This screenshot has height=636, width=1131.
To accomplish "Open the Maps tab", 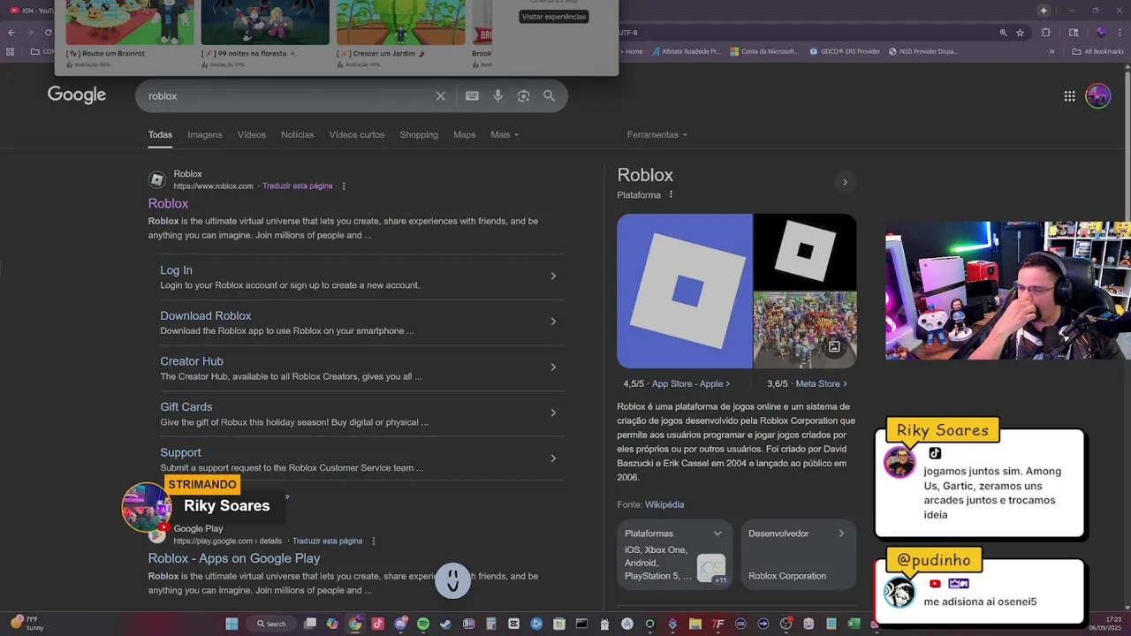I will 464,135.
